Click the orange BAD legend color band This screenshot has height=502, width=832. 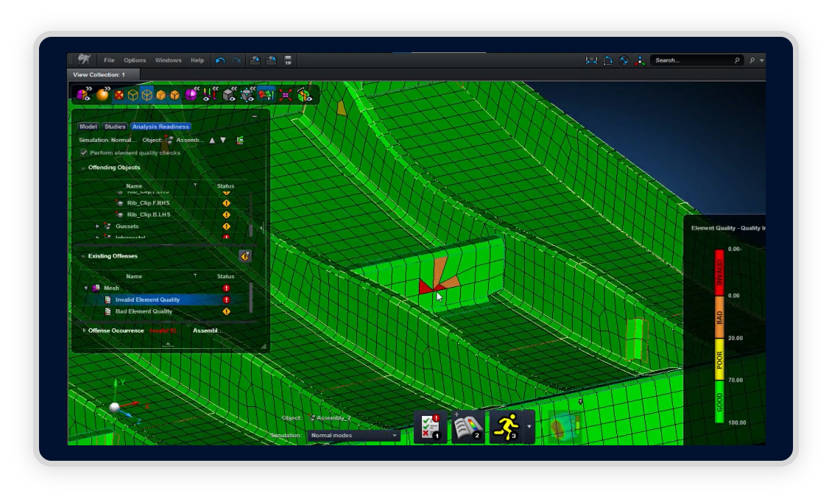[719, 317]
